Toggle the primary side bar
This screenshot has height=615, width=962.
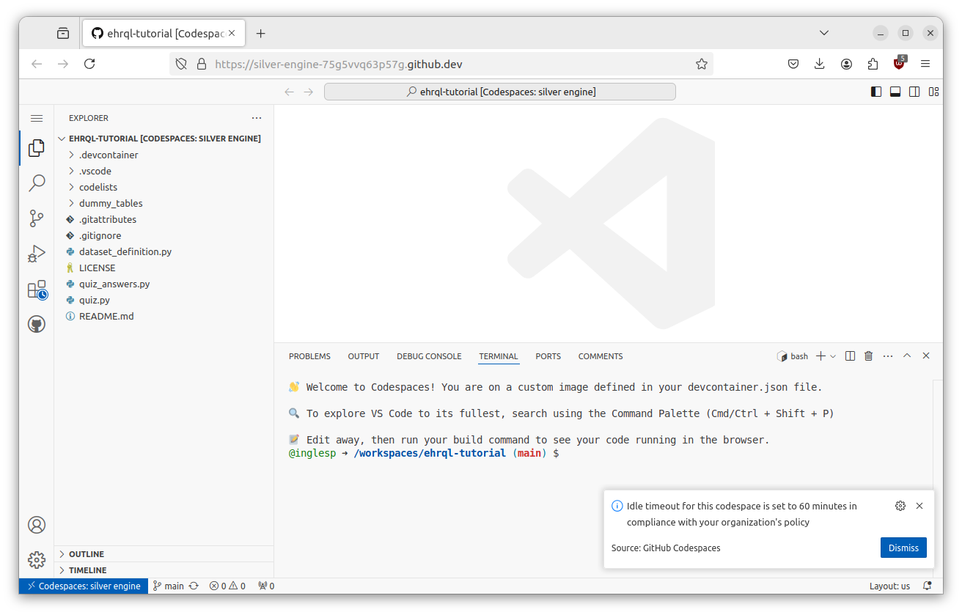pos(876,92)
